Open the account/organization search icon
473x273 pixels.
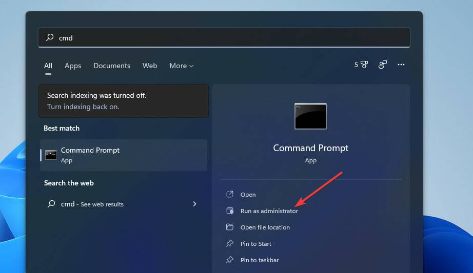coord(383,65)
